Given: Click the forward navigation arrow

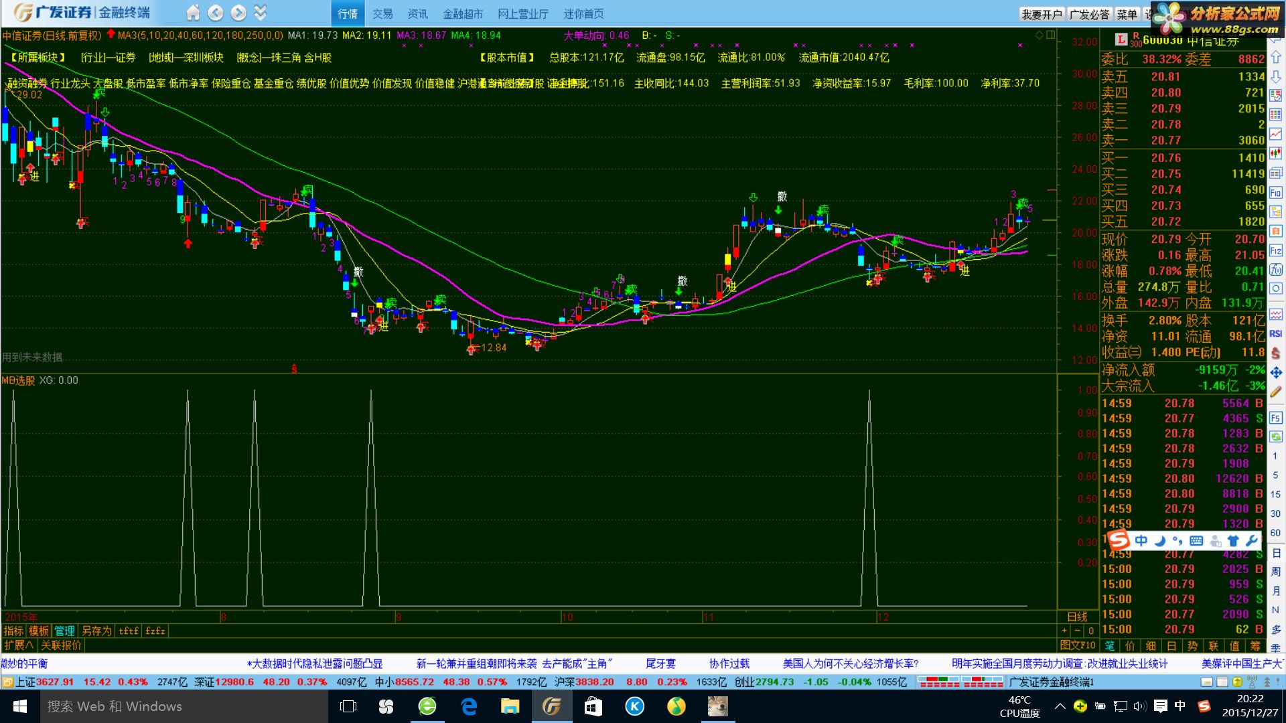Looking at the screenshot, I should coord(238,13).
